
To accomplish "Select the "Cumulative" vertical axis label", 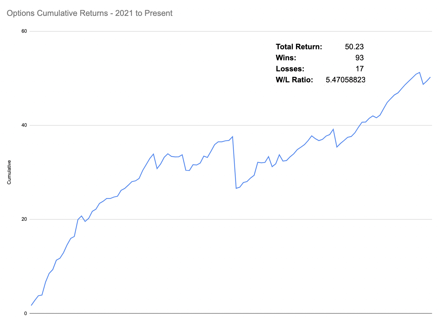I will point(9,172).
